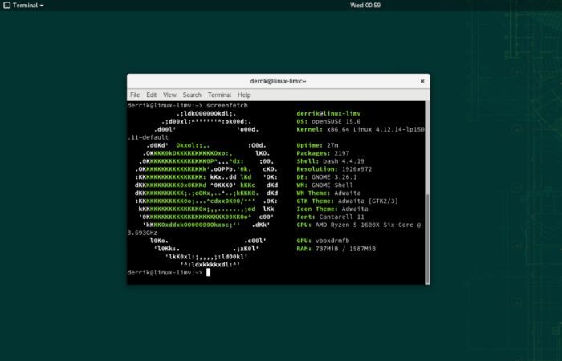
Task: Open the Edit menu
Action: (x=151, y=95)
